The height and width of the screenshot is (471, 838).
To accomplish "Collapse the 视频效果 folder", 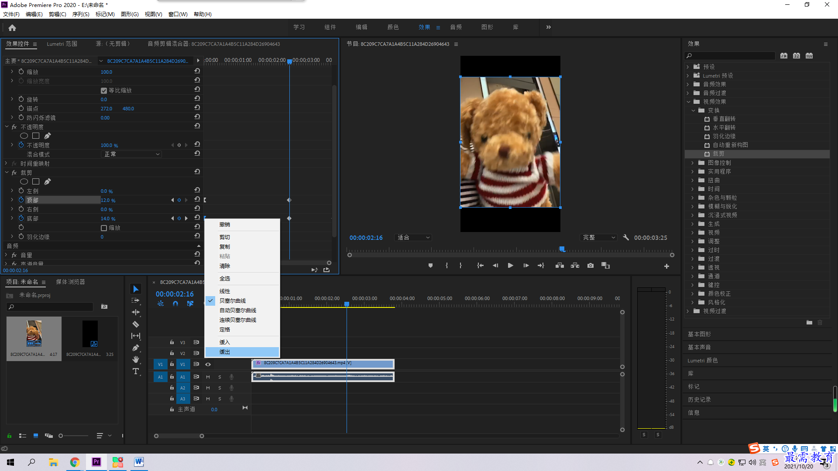I will coord(688,102).
